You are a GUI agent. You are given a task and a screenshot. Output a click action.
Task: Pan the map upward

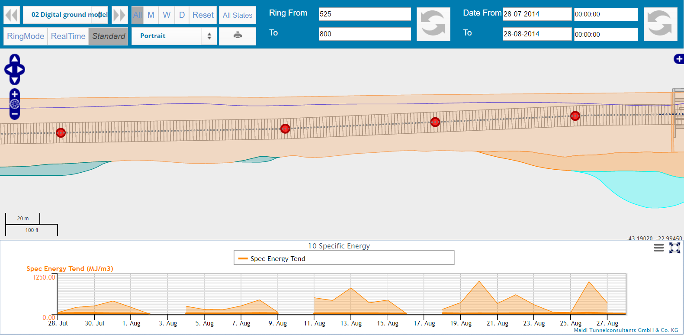point(15,58)
